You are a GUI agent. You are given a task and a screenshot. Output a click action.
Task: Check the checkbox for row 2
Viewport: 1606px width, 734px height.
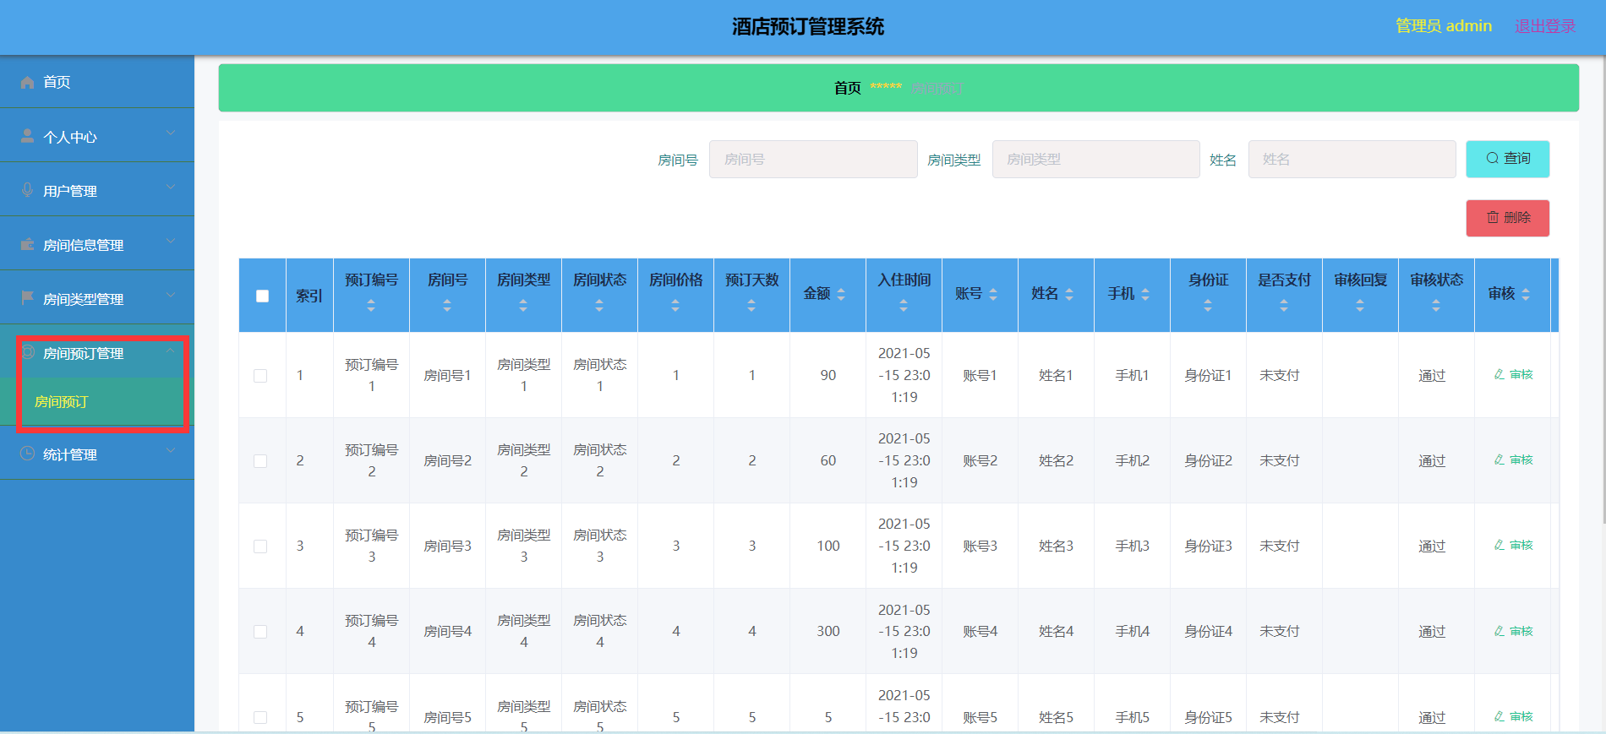[x=260, y=461]
